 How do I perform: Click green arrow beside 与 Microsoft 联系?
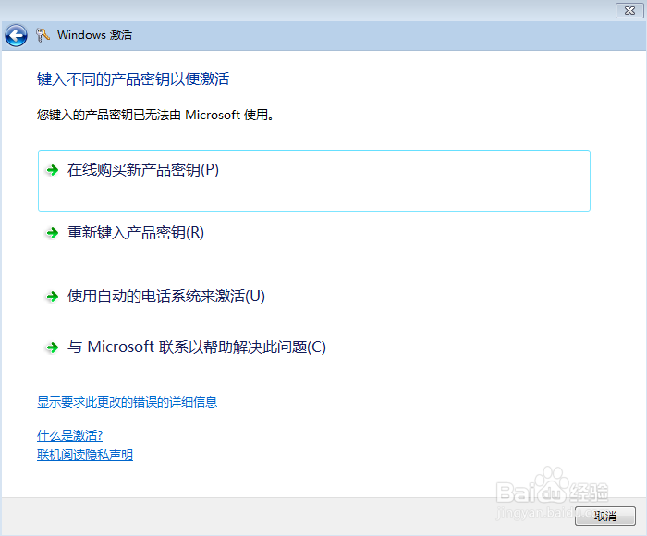(x=53, y=347)
